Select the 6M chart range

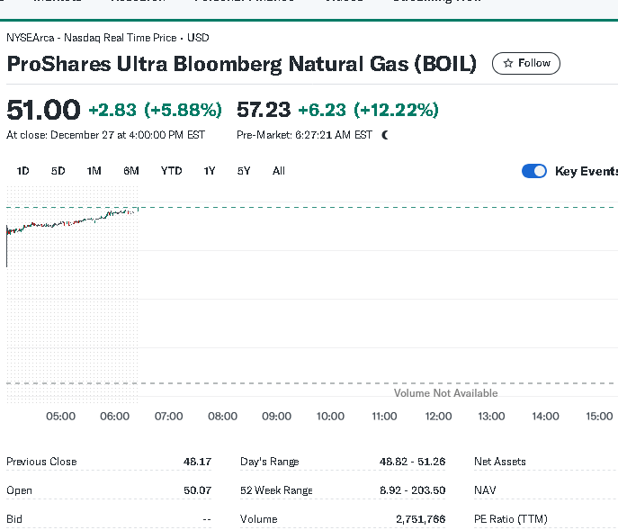[130, 171]
